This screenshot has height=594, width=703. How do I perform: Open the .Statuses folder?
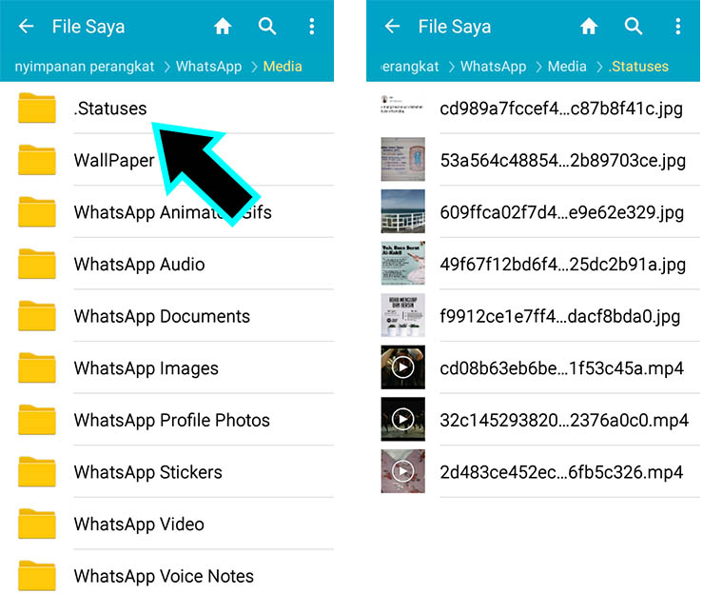coord(110,109)
